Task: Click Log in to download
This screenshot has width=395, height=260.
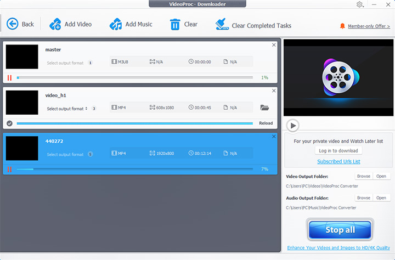Action: point(338,151)
